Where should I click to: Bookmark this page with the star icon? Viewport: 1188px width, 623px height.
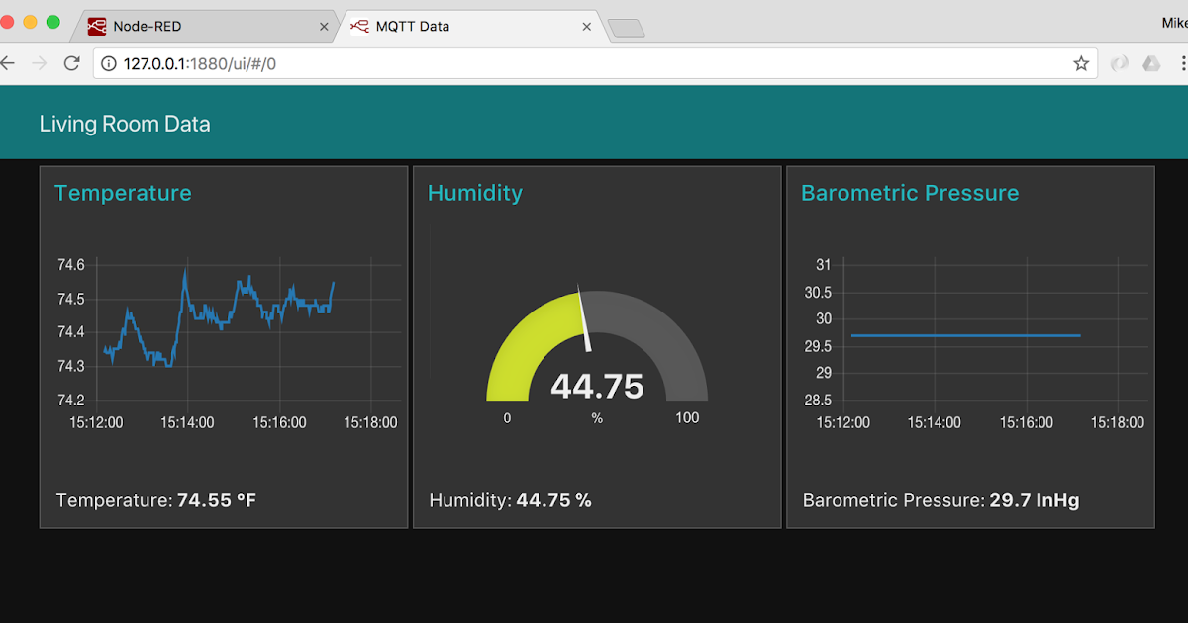[1081, 62]
